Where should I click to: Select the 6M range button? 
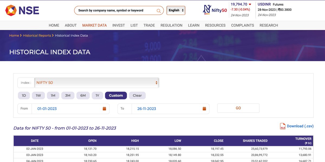[x=83, y=95]
